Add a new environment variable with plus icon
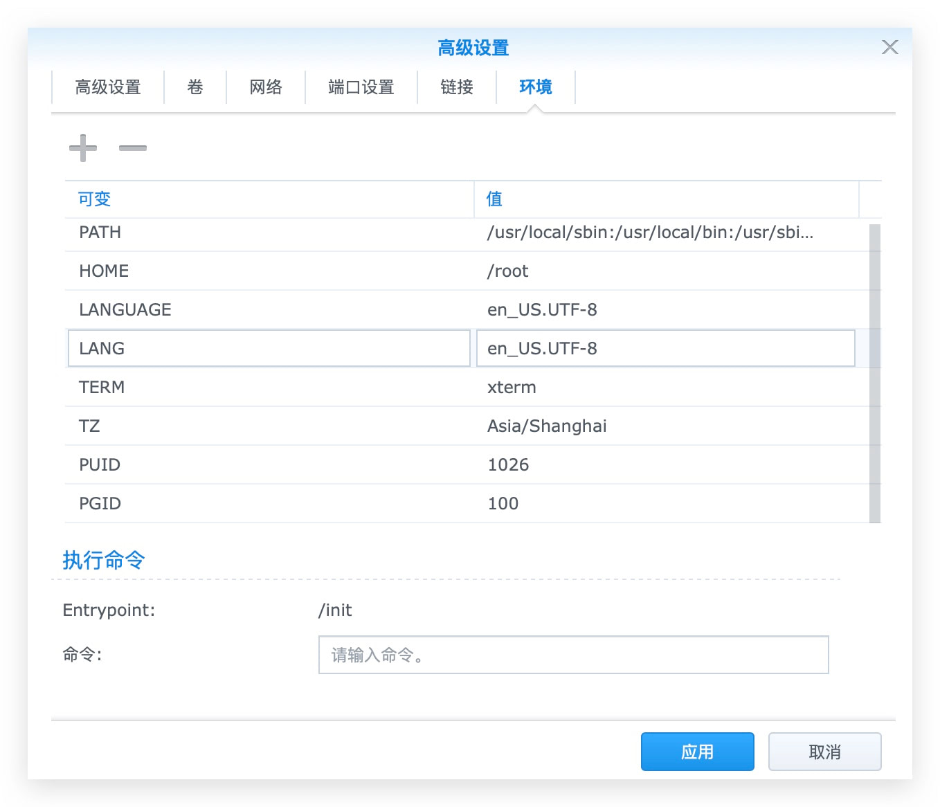Viewport: 940px width, 807px height. 83,148
